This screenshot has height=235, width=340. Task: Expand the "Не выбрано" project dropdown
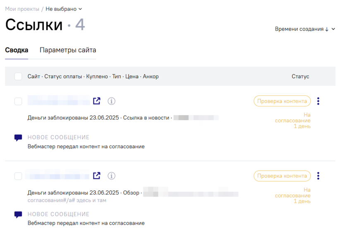coord(64,9)
